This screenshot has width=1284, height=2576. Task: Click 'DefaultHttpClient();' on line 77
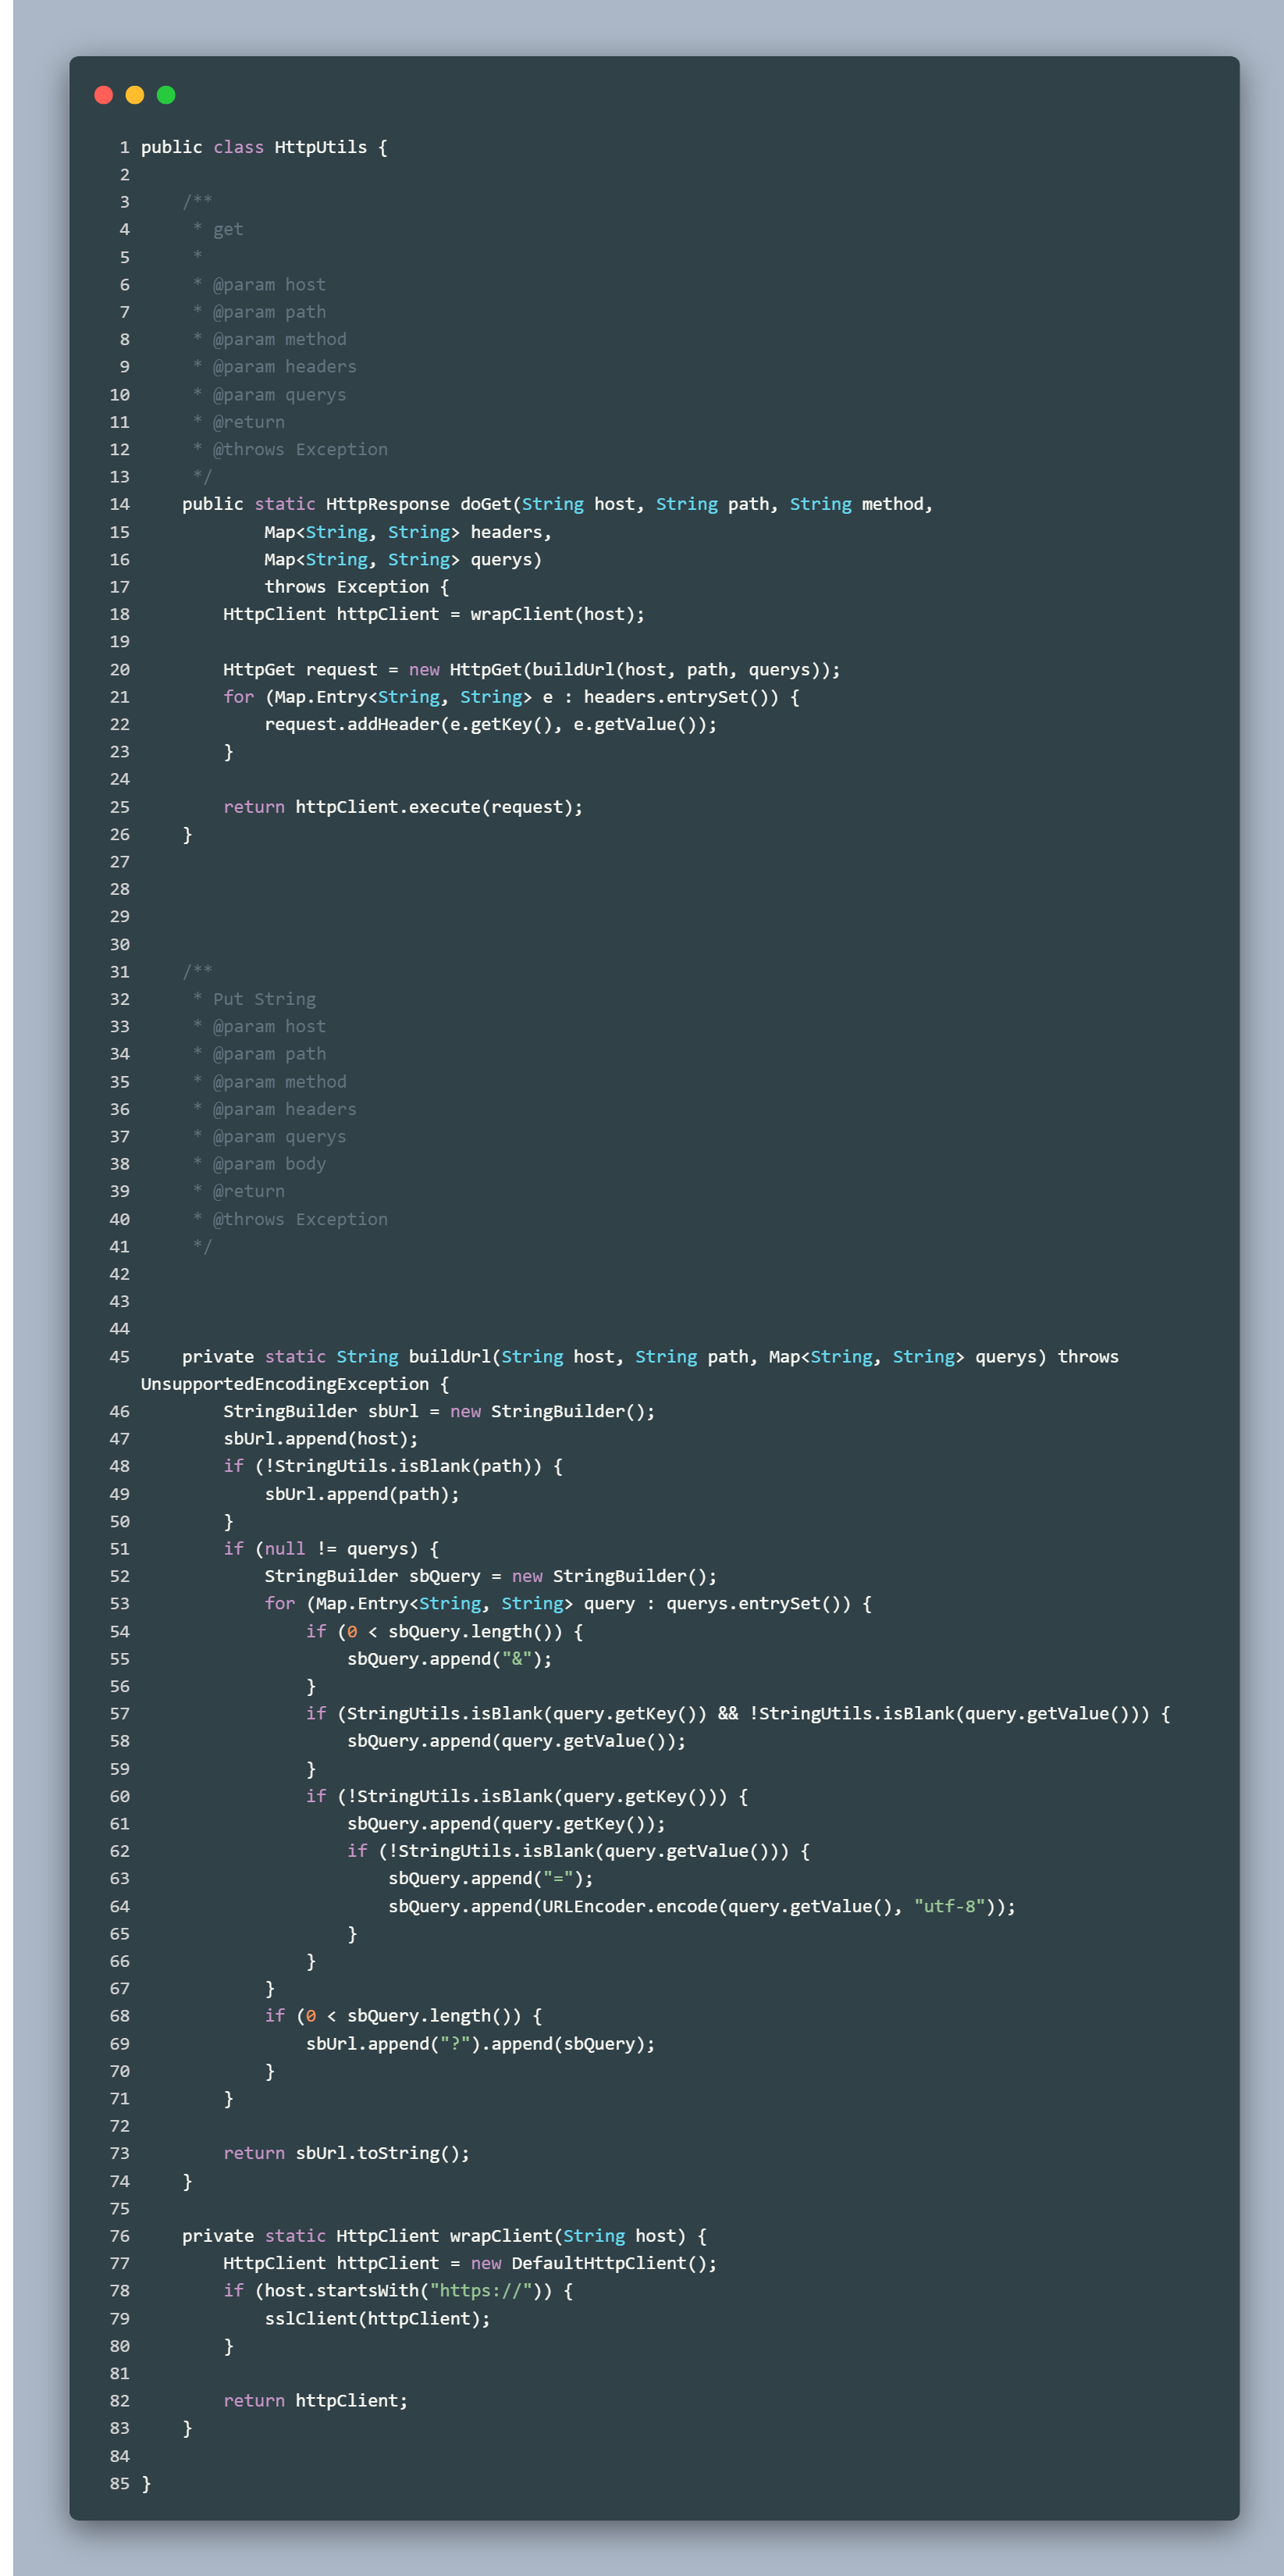[x=614, y=2263]
